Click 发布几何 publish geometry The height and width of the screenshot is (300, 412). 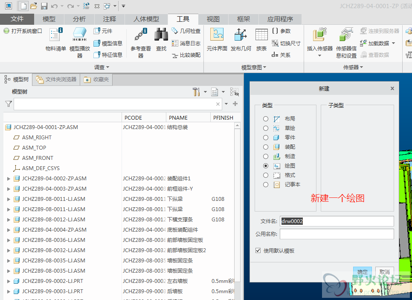241,39
